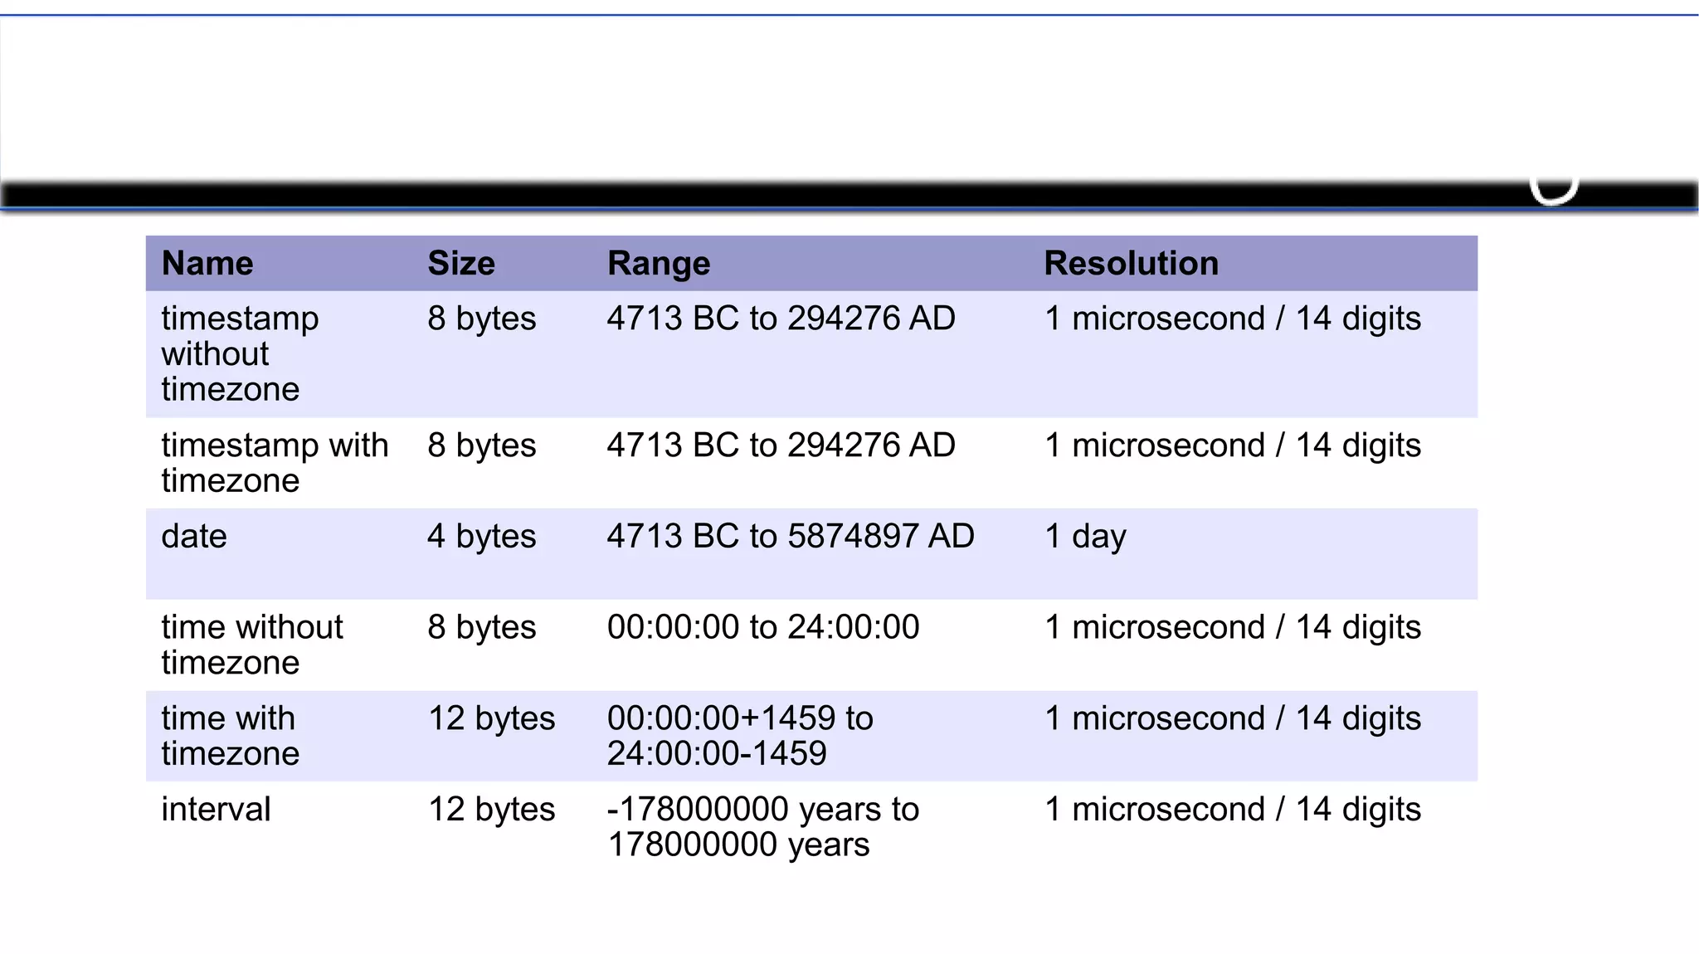
Task: Select the 'interval' name cell
Action: tap(216, 809)
